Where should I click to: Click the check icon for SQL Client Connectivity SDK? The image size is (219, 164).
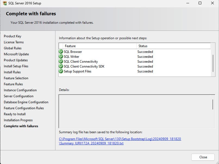click(61, 66)
